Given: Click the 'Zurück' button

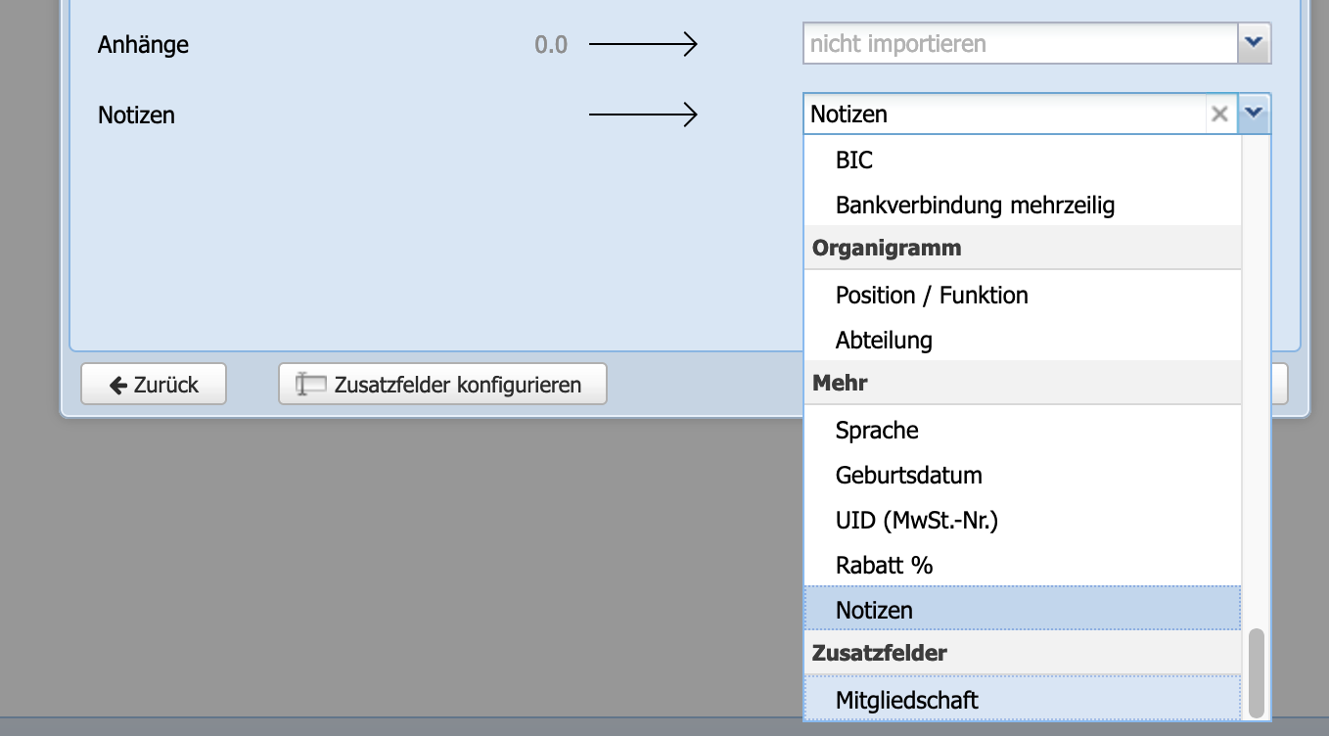Looking at the screenshot, I should click(x=153, y=384).
